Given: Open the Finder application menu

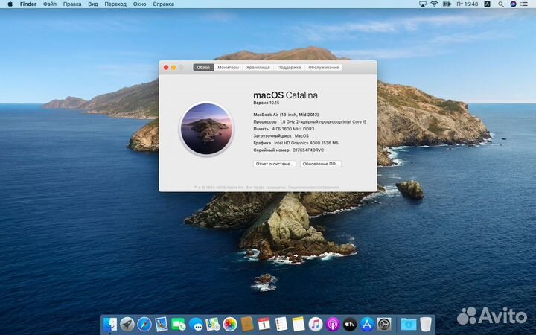Looking at the screenshot, I should pos(28,4).
